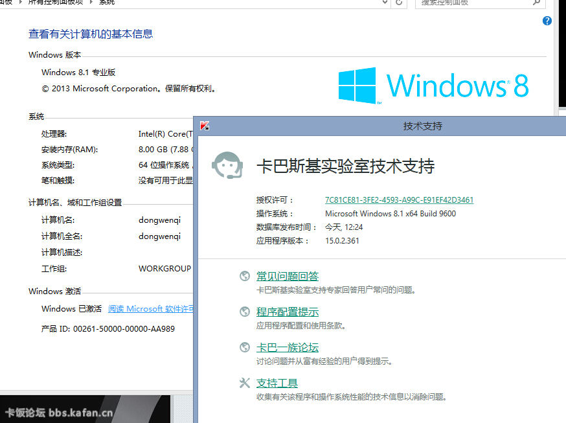Click the 卡巴斯基实验室技术支持 heading
This screenshot has width=566, height=423.
(345, 166)
